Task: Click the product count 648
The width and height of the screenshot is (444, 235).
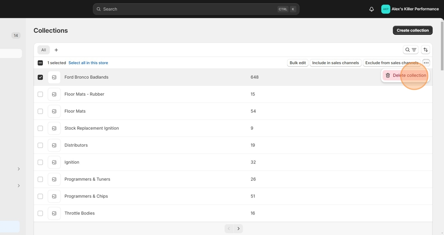Action: tap(255, 77)
